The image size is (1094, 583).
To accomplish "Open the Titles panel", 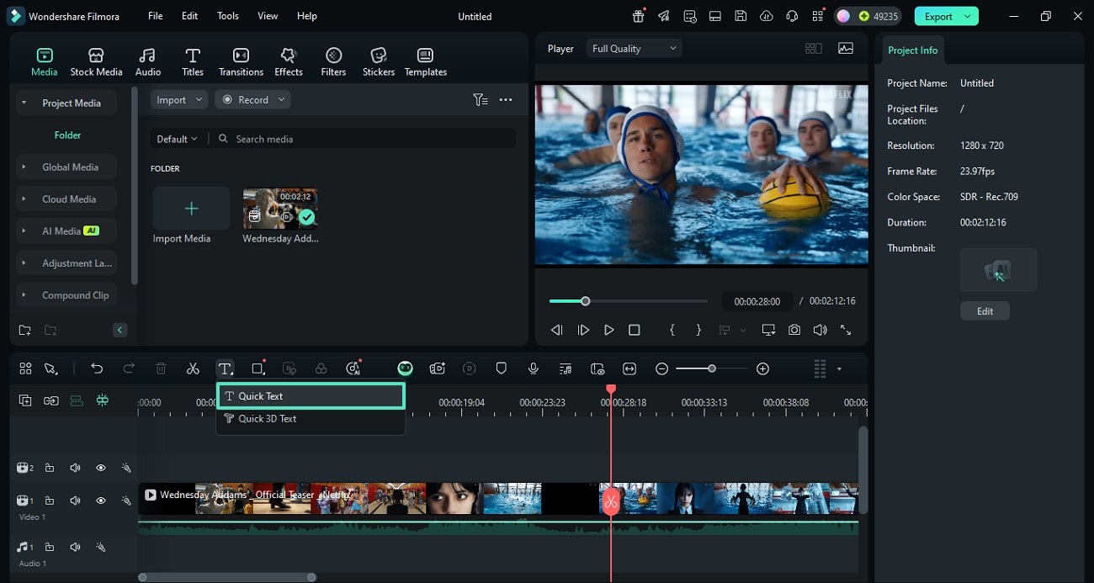I will tap(193, 62).
